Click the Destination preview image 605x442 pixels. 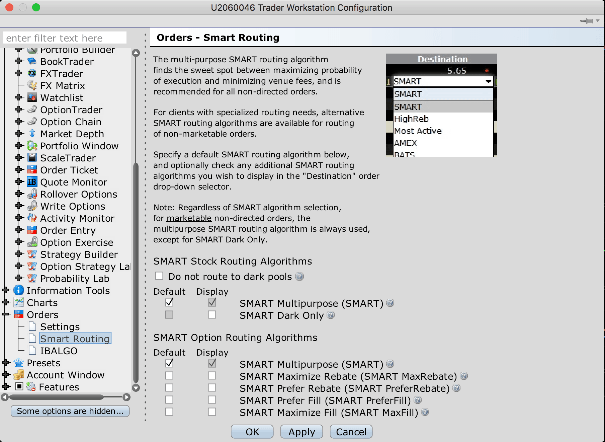[x=442, y=105]
